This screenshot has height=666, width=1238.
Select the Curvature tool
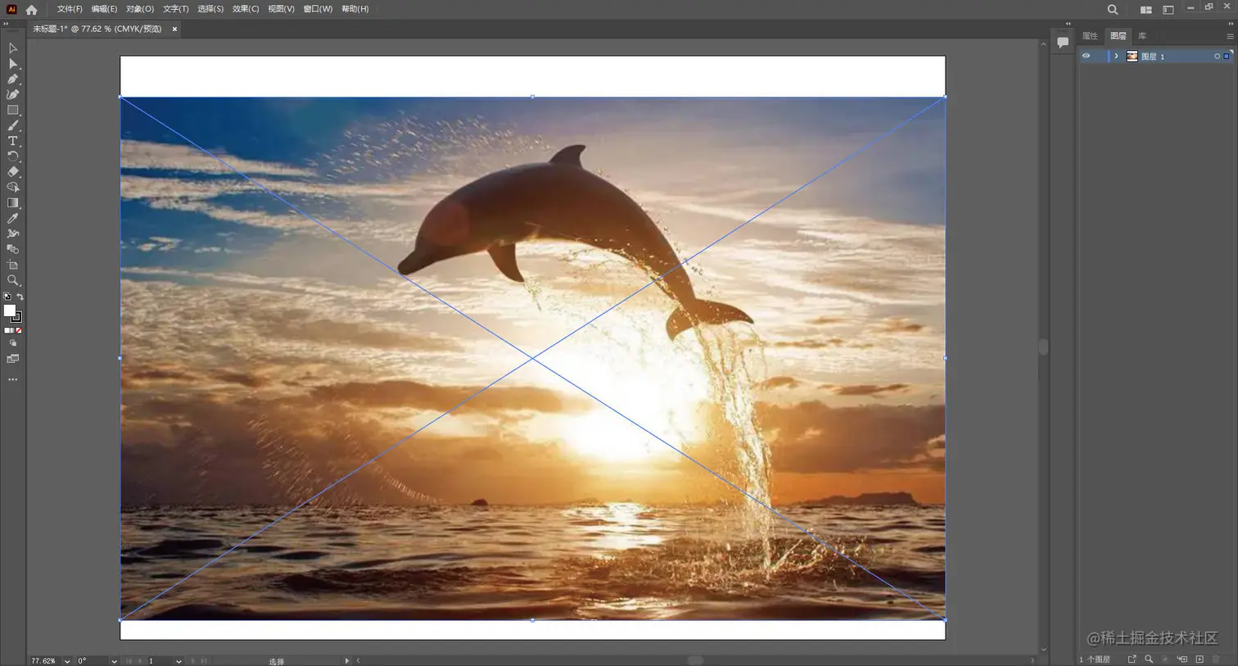(x=12, y=94)
